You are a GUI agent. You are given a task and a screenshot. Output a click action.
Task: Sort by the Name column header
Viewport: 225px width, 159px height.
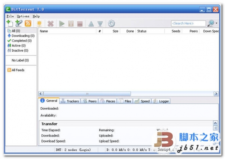(x=67, y=31)
